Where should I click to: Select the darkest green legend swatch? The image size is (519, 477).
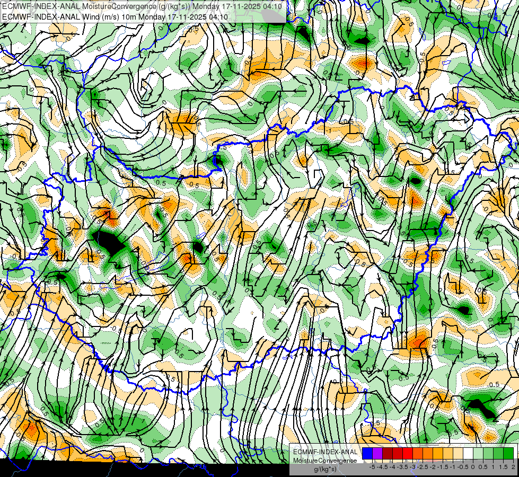coord(508,454)
